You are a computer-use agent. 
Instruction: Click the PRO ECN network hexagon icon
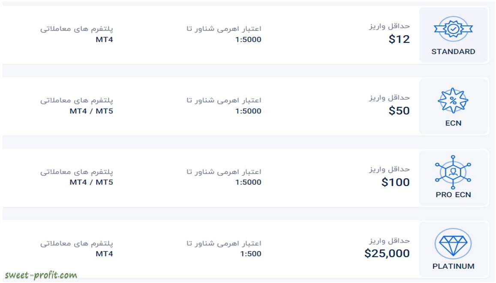453,172
